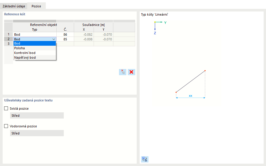Collapse the Typ dropdown arrow in row 2

pos(53,39)
